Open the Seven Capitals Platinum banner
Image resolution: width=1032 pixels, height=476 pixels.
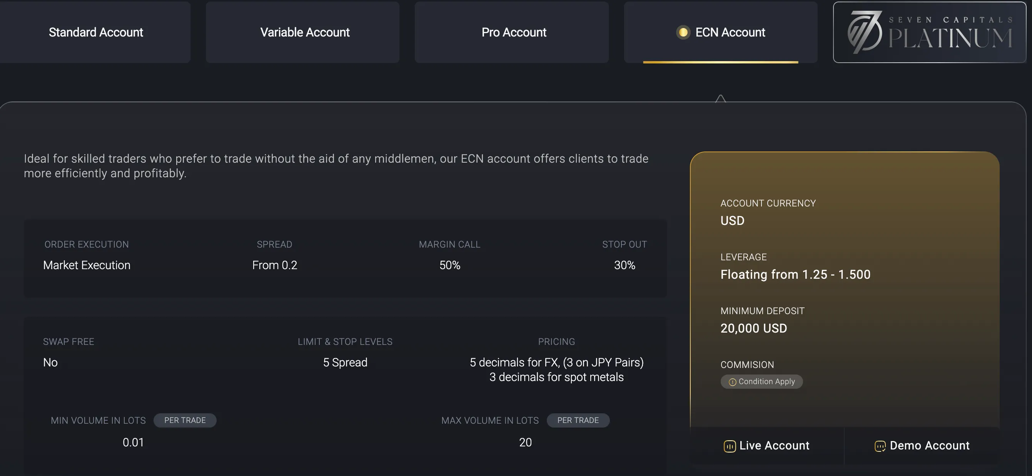click(929, 32)
